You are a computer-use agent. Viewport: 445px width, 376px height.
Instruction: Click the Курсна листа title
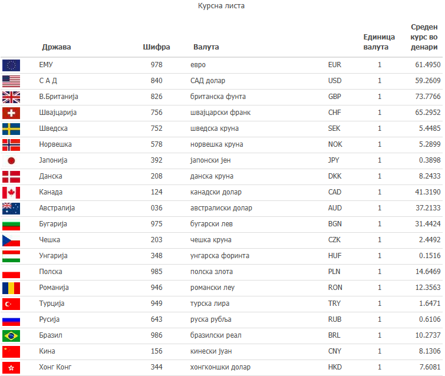(x=221, y=6)
